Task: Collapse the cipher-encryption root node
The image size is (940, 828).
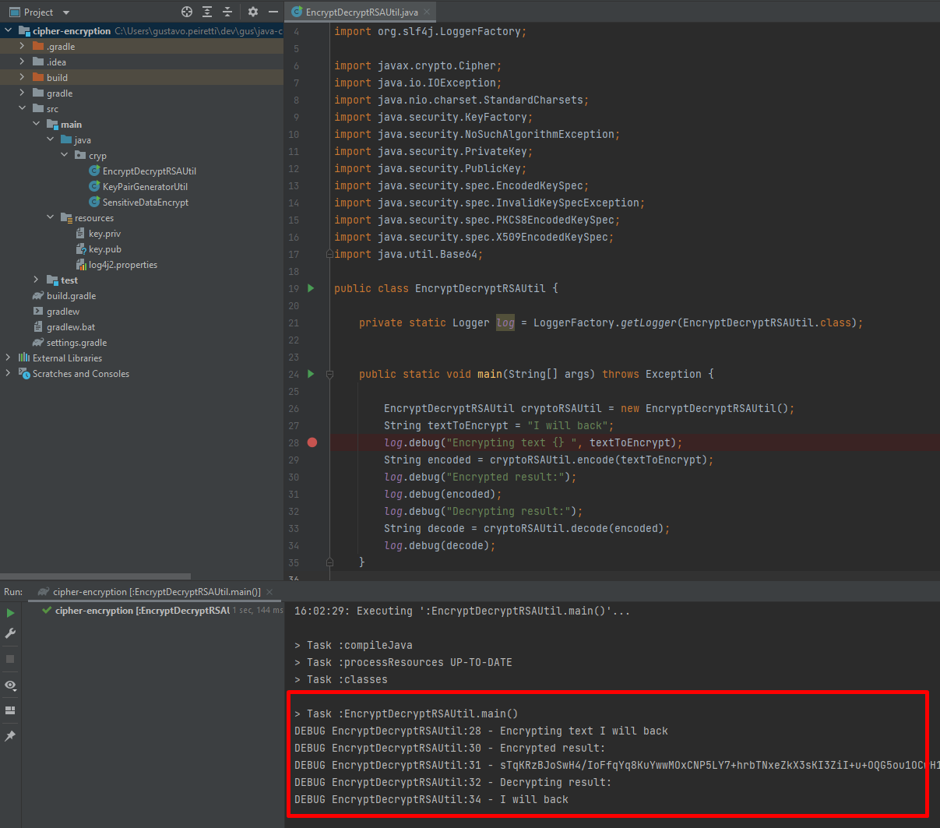Action: (x=8, y=30)
